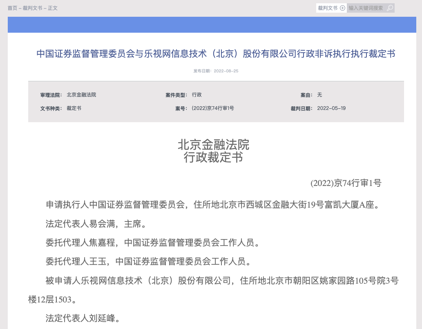422x329 pixels.
Task: Click case number (2022)京74行审1号 in info panel
Action: 213,108
